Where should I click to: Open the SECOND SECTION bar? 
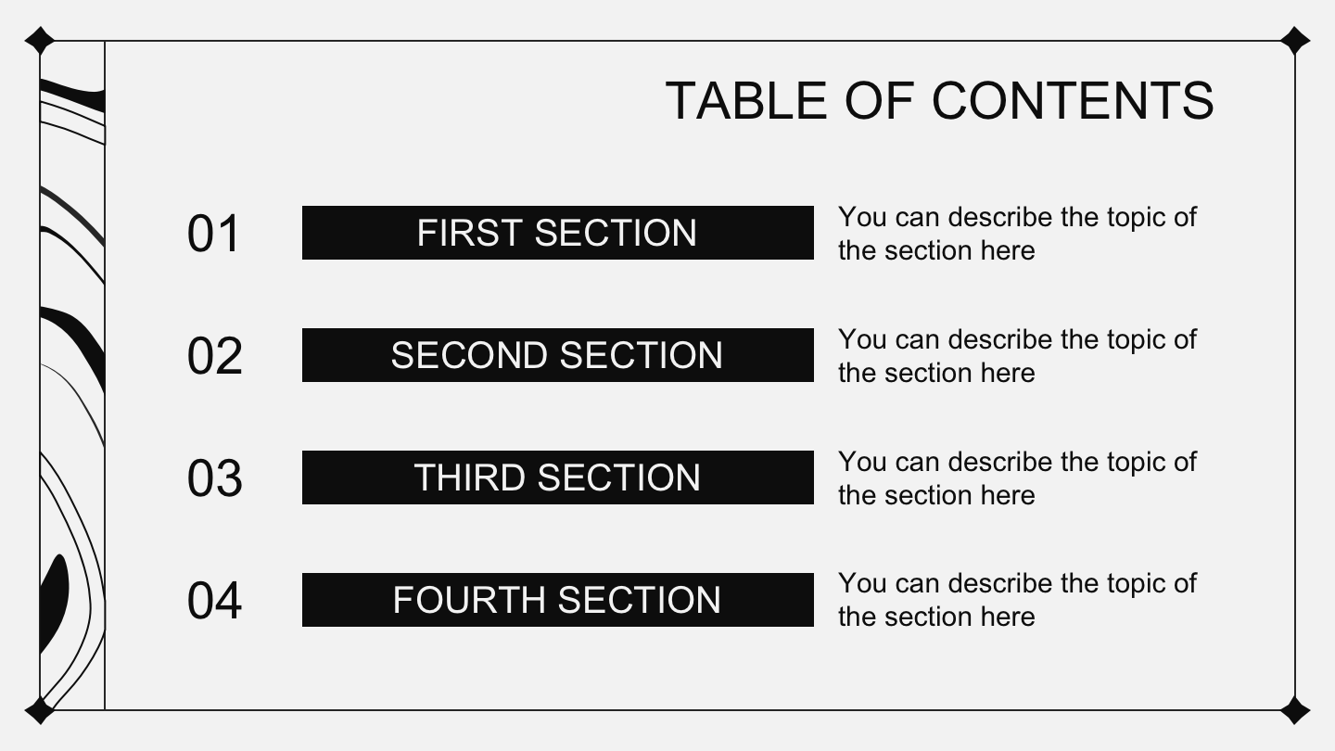557,355
